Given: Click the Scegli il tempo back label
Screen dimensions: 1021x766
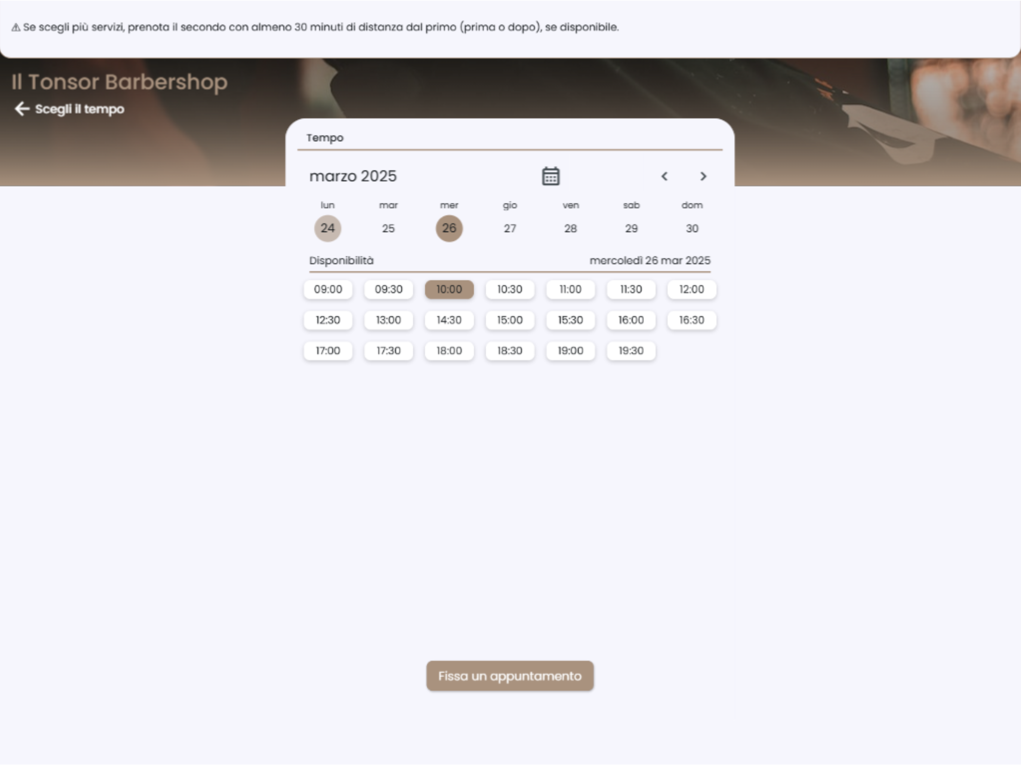Looking at the screenshot, I should [x=80, y=109].
